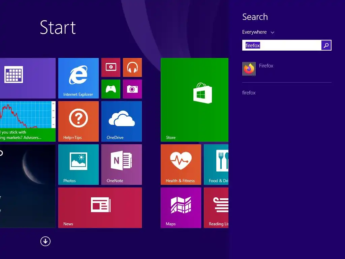Screen dimensions: 345x259
Task: Show all apps with down arrow
Action: (x=45, y=241)
